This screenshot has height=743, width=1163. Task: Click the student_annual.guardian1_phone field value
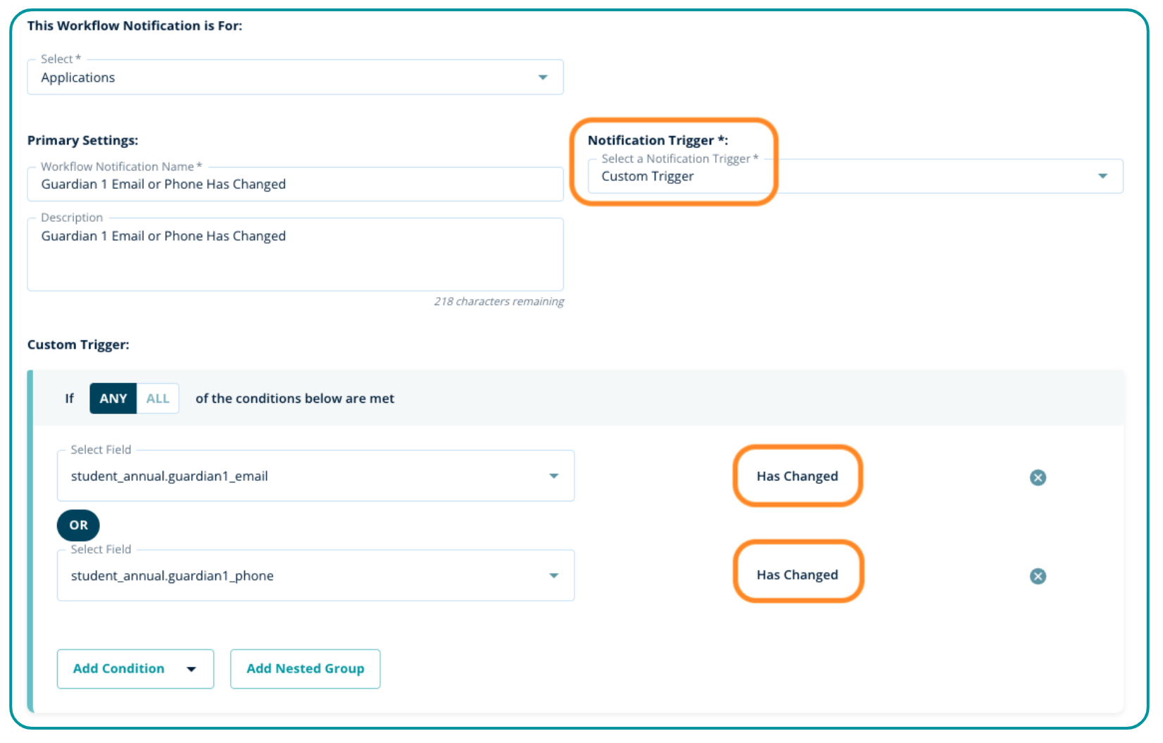[172, 576]
